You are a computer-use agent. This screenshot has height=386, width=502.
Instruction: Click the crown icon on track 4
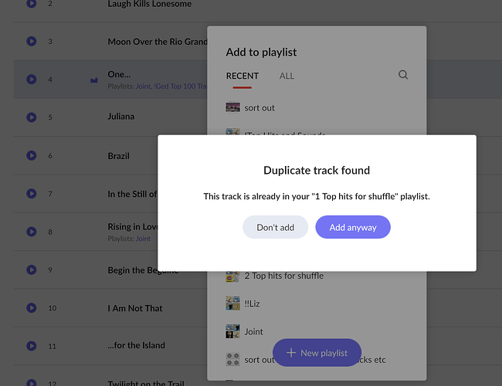[93, 80]
